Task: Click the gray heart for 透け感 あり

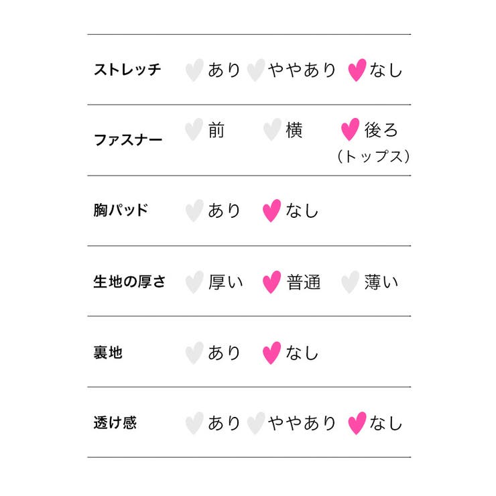Action: click(194, 423)
